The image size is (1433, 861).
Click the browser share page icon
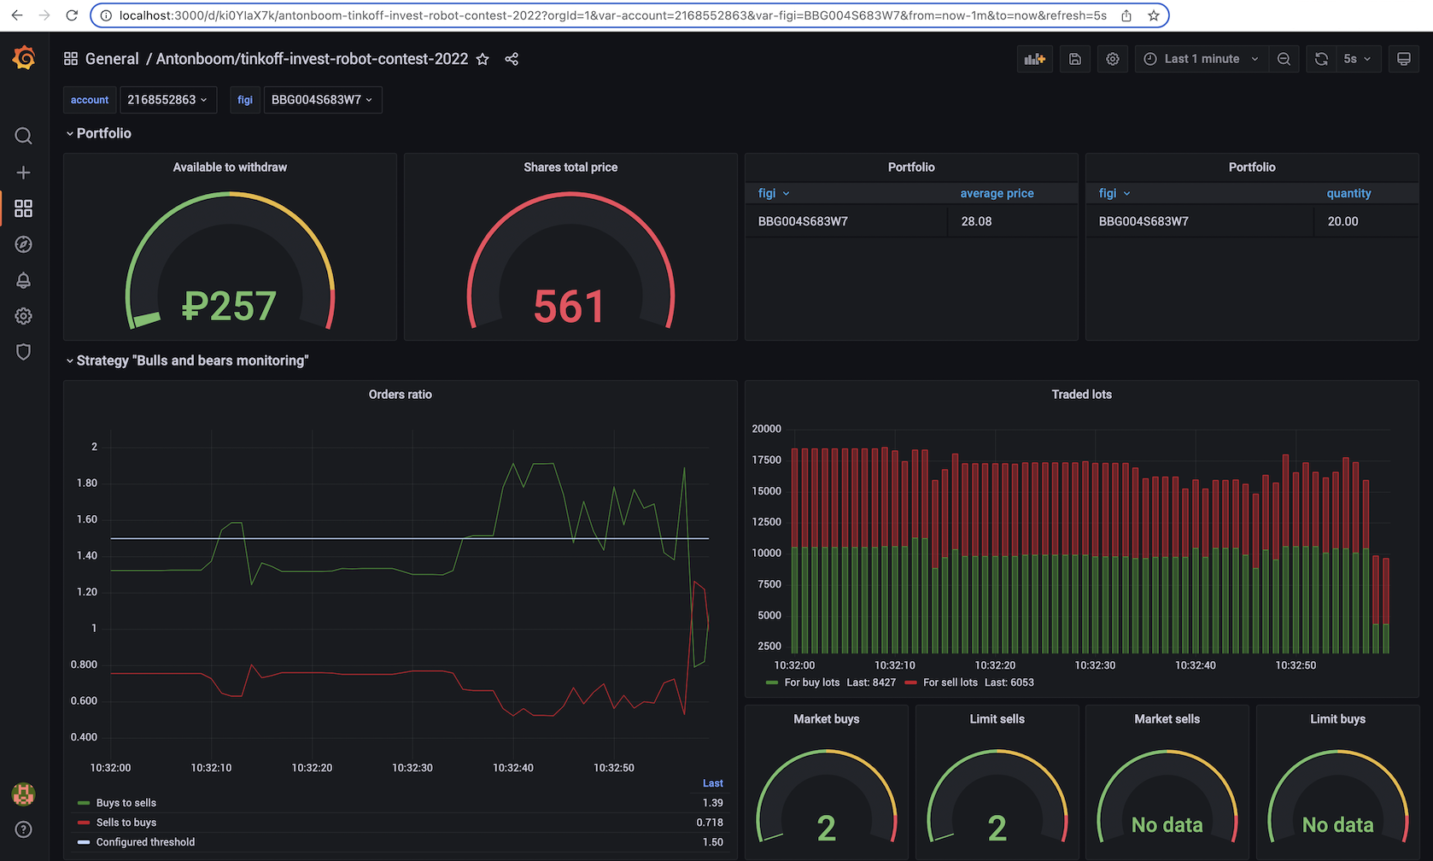click(x=1126, y=15)
